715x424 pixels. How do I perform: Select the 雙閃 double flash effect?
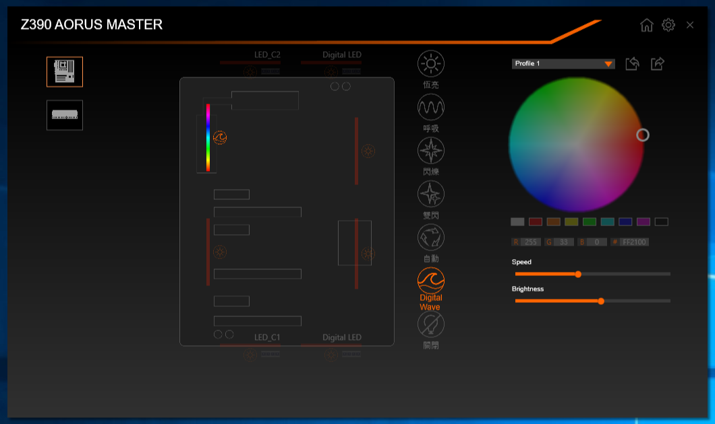tap(431, 194)
